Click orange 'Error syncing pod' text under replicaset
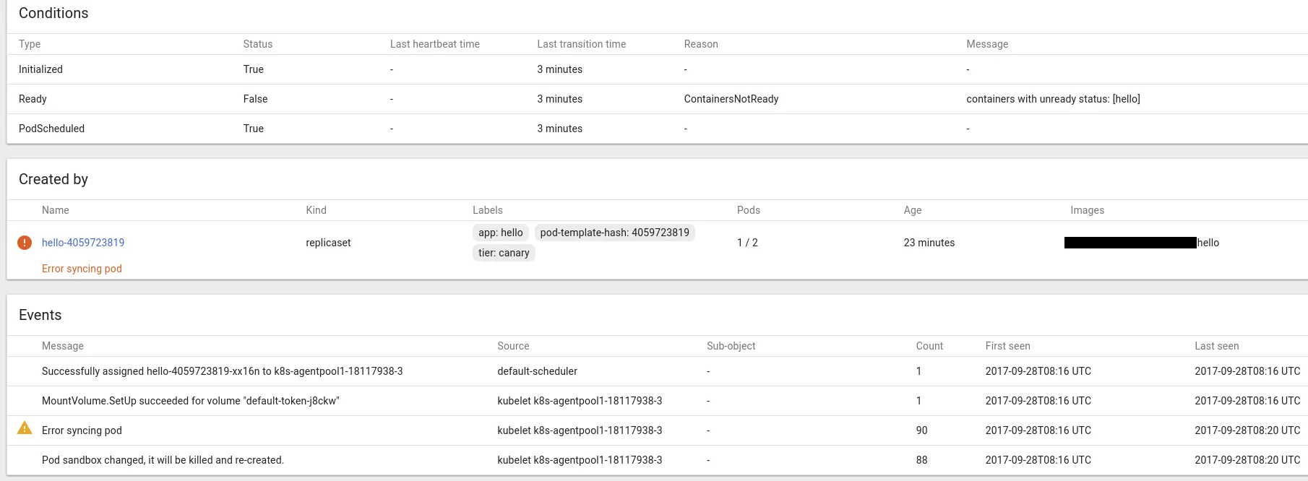1308x481 pixels. [x=82, y=269]
